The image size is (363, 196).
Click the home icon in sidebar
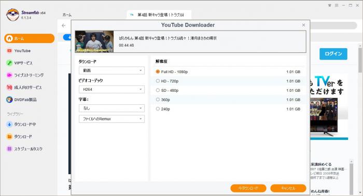click(9, 38)
